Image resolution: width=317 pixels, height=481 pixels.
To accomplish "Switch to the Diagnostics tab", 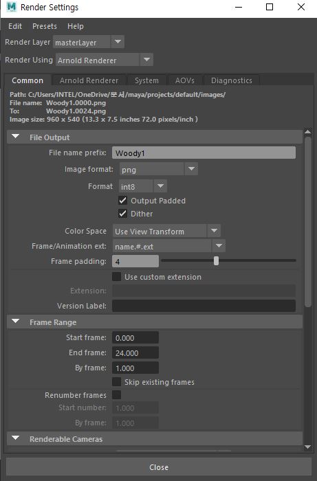I will pyautogui.click(x=232, y=80).
